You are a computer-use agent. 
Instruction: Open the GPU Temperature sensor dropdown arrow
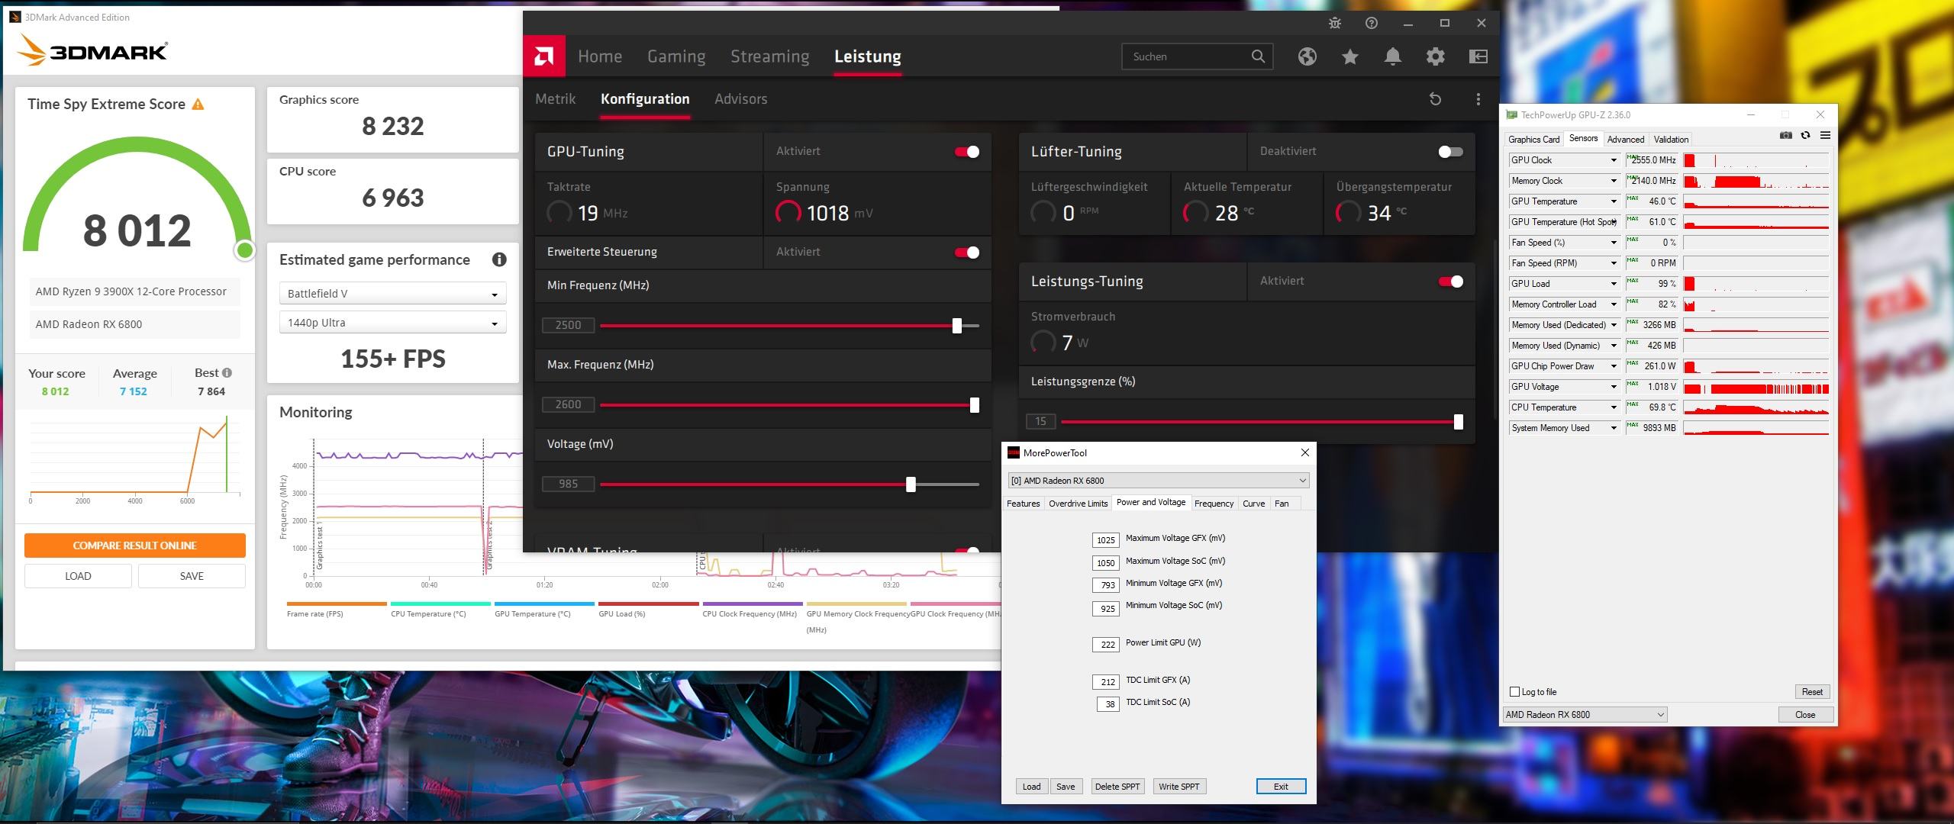1614,201
